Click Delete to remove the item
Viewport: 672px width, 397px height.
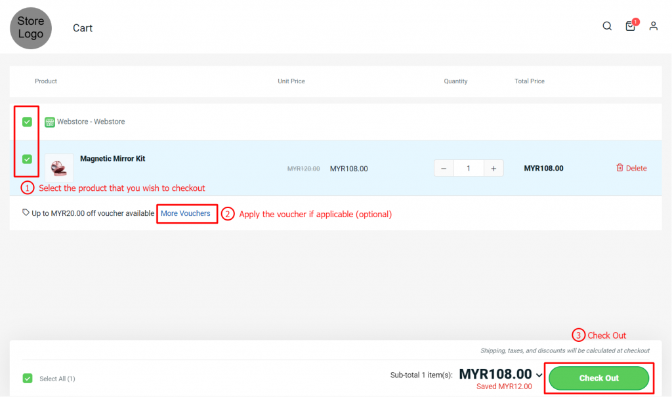[x=636, y=169]
